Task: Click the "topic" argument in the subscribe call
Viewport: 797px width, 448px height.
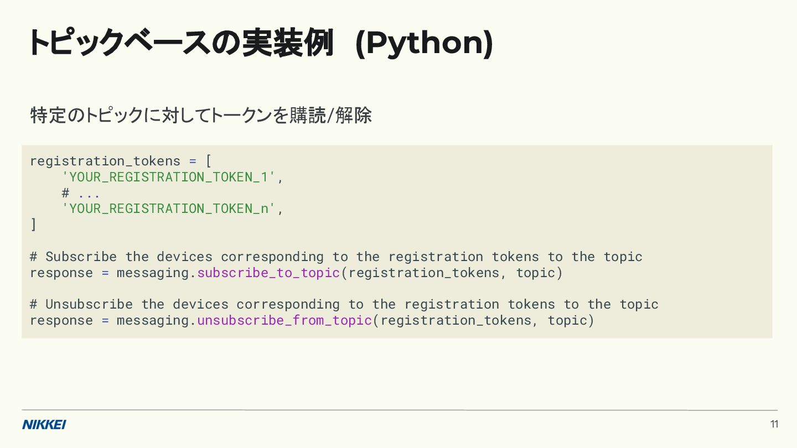Action: (535, 273)
